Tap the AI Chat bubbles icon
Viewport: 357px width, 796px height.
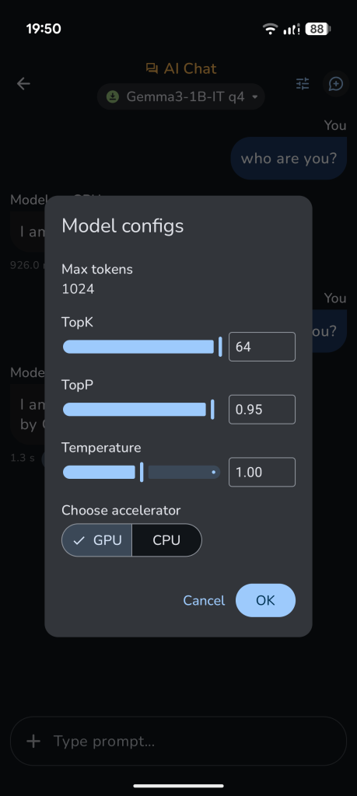(152, 68)
